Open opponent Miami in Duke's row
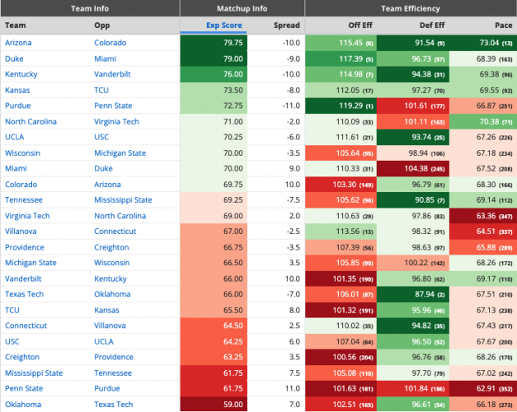Image resolution: width=517 pixels, height=412 pixels. click(106, 59)
